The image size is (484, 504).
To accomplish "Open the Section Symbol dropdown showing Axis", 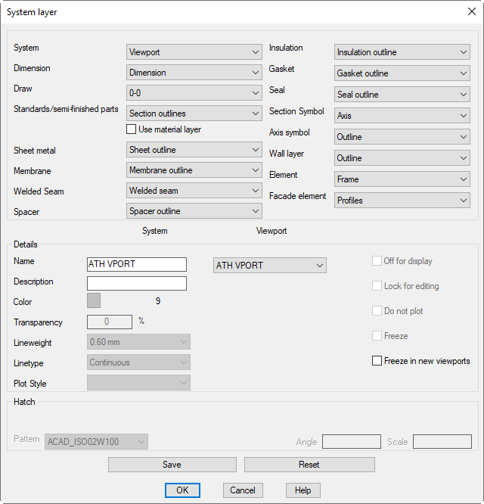I will point(402,116).
